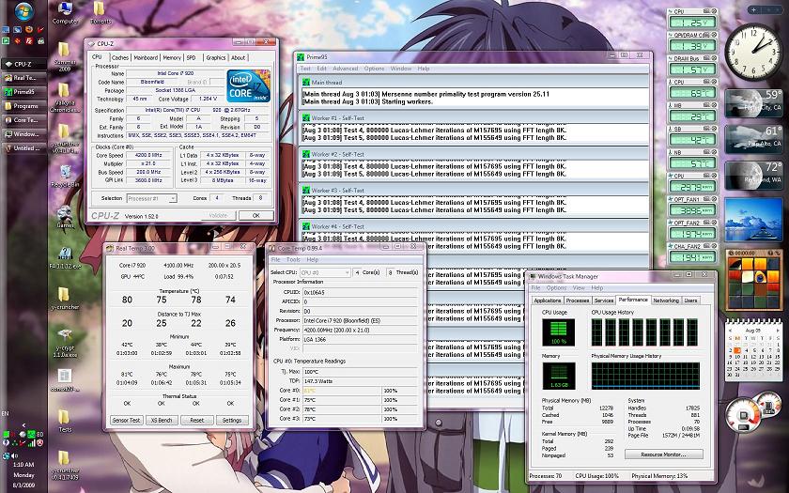Open the Graphics tab in CPU-Z

[x=216, y=58]
